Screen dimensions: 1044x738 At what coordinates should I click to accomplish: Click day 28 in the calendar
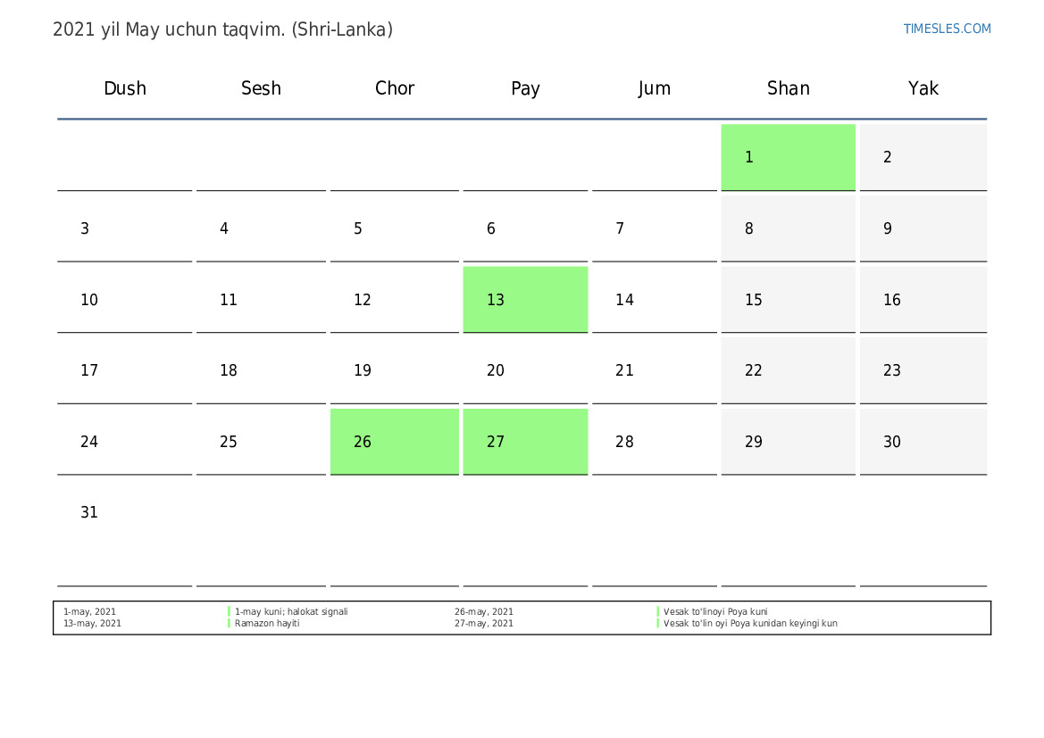pos(654,442)
